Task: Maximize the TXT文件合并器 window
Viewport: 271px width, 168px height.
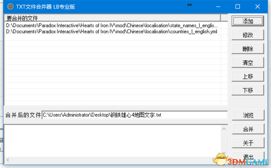Action: pyautogui.click(x=238, y=7)
